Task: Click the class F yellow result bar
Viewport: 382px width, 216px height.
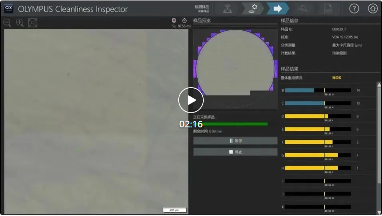Action: 318,142
